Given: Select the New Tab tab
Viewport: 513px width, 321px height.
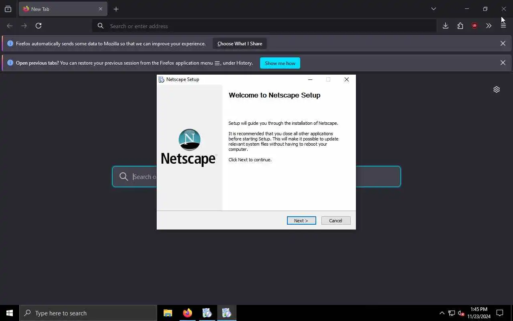Looking at the screenshot, I should (x=63, y=9).
